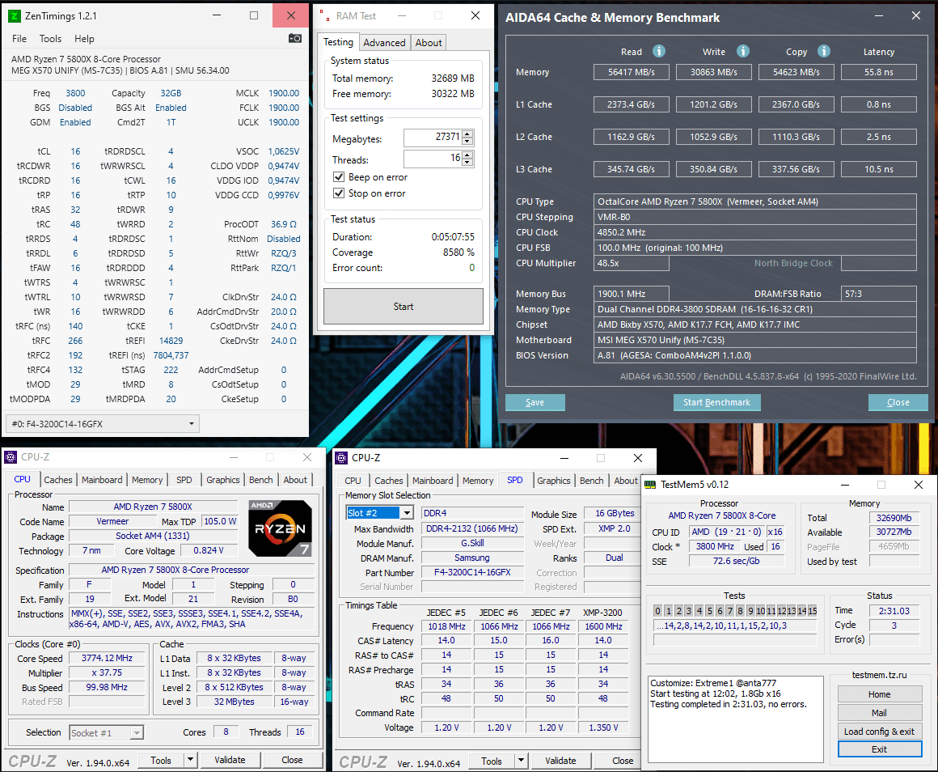Switch to Advanced tab in RAM Test

point(384,43)
